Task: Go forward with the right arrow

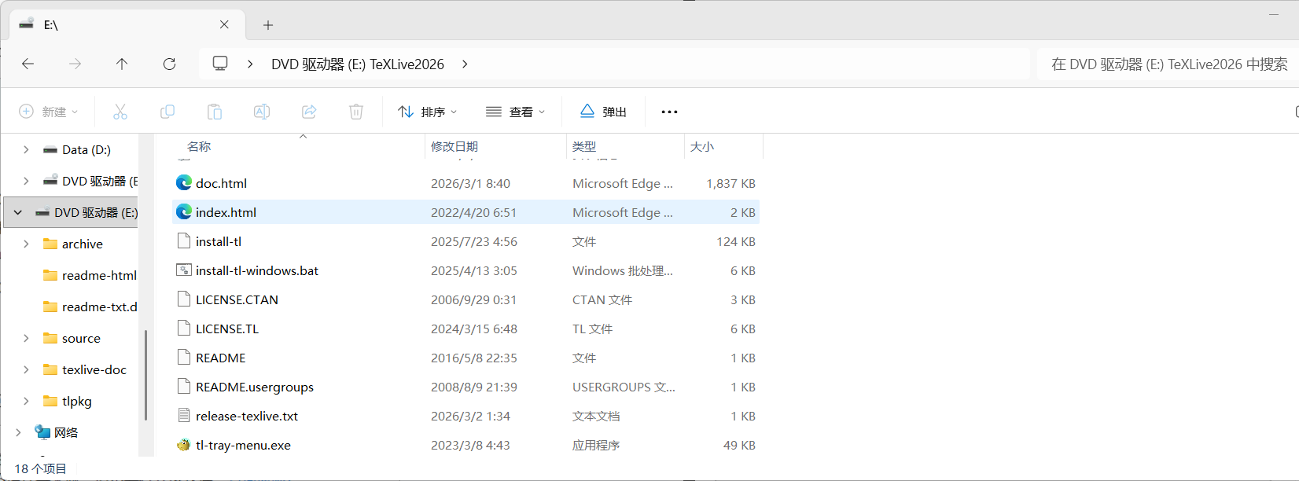Action: [x=75, y=64]
